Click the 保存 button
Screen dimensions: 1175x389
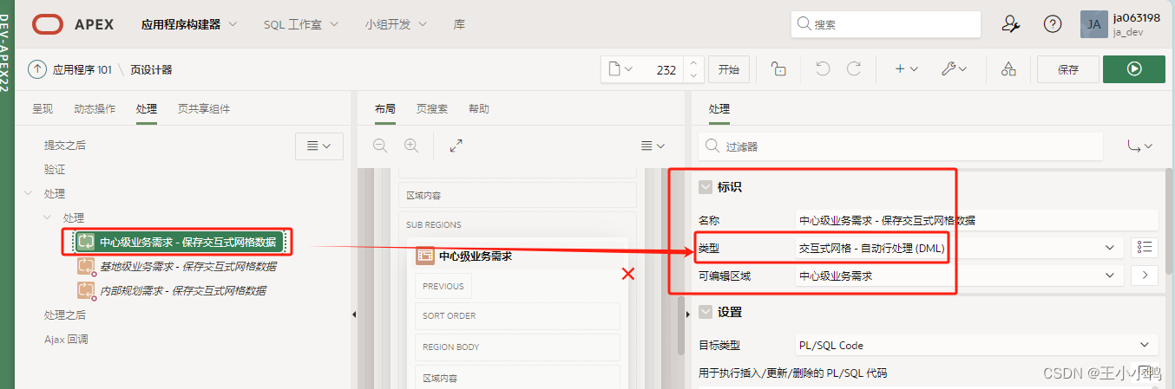coord(1067,69)
